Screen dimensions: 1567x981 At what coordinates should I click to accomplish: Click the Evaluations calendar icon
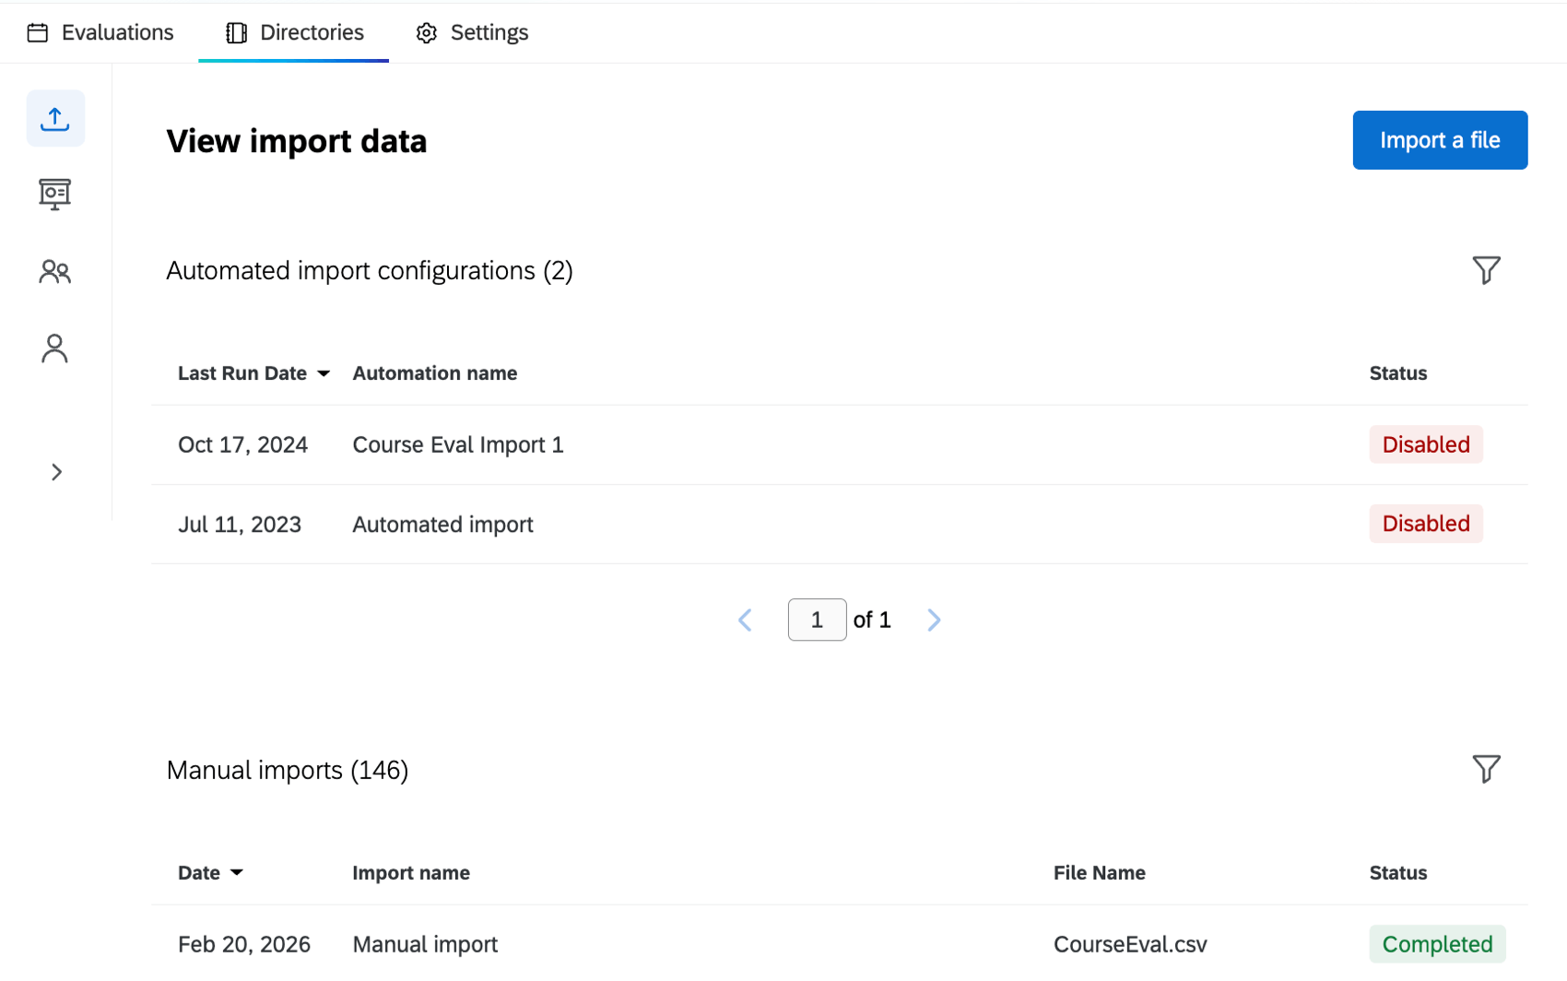pos(38,31)
